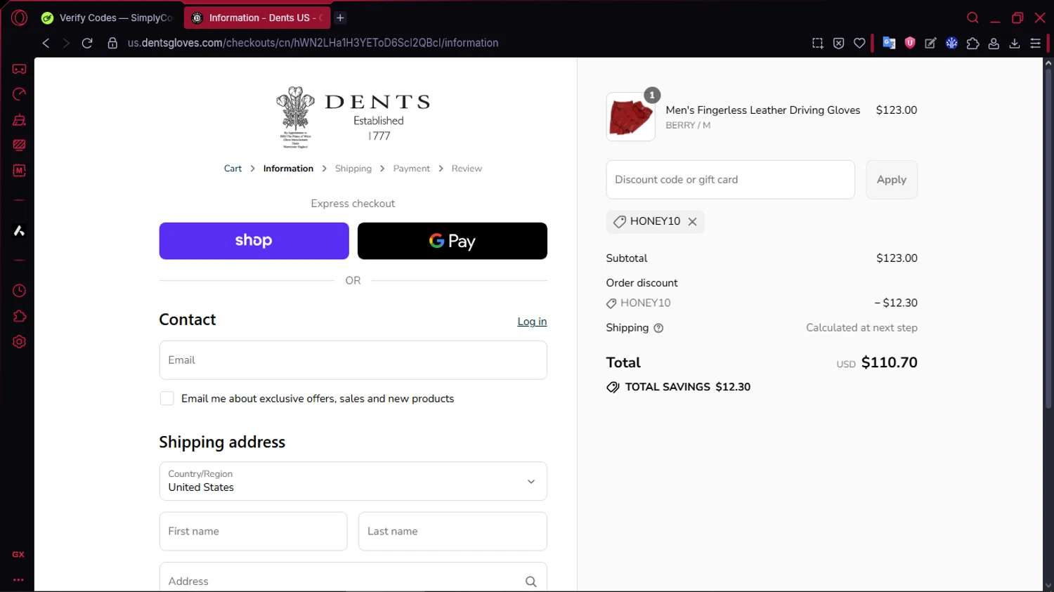Open a new browser tab
Screen dimensions: 1054x592
click(340, 18)
